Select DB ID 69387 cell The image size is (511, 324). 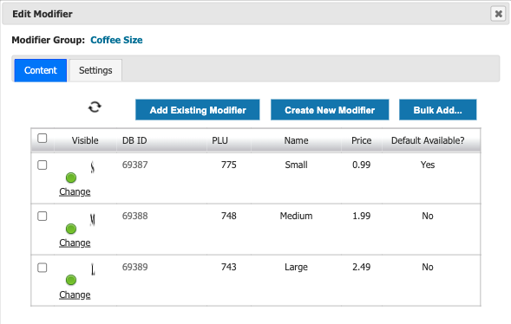(x=135, y=165)
